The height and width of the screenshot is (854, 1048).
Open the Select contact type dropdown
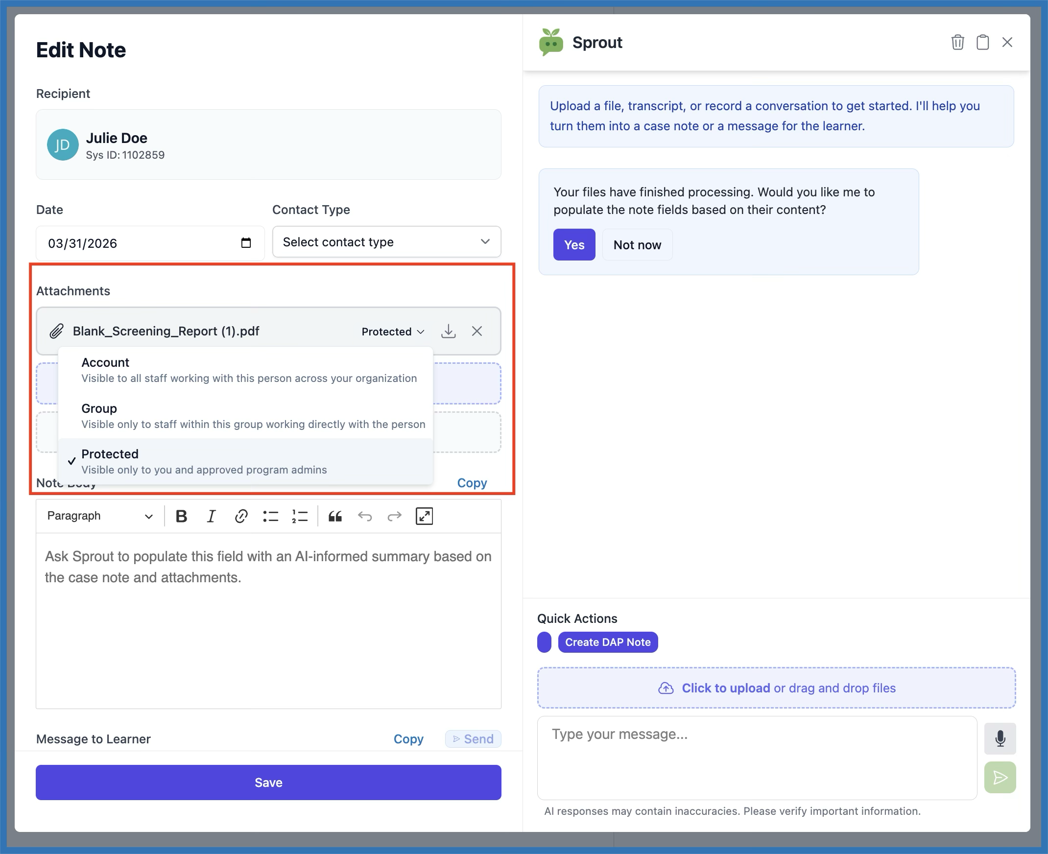pyautogui.click(x=386, y=241)
